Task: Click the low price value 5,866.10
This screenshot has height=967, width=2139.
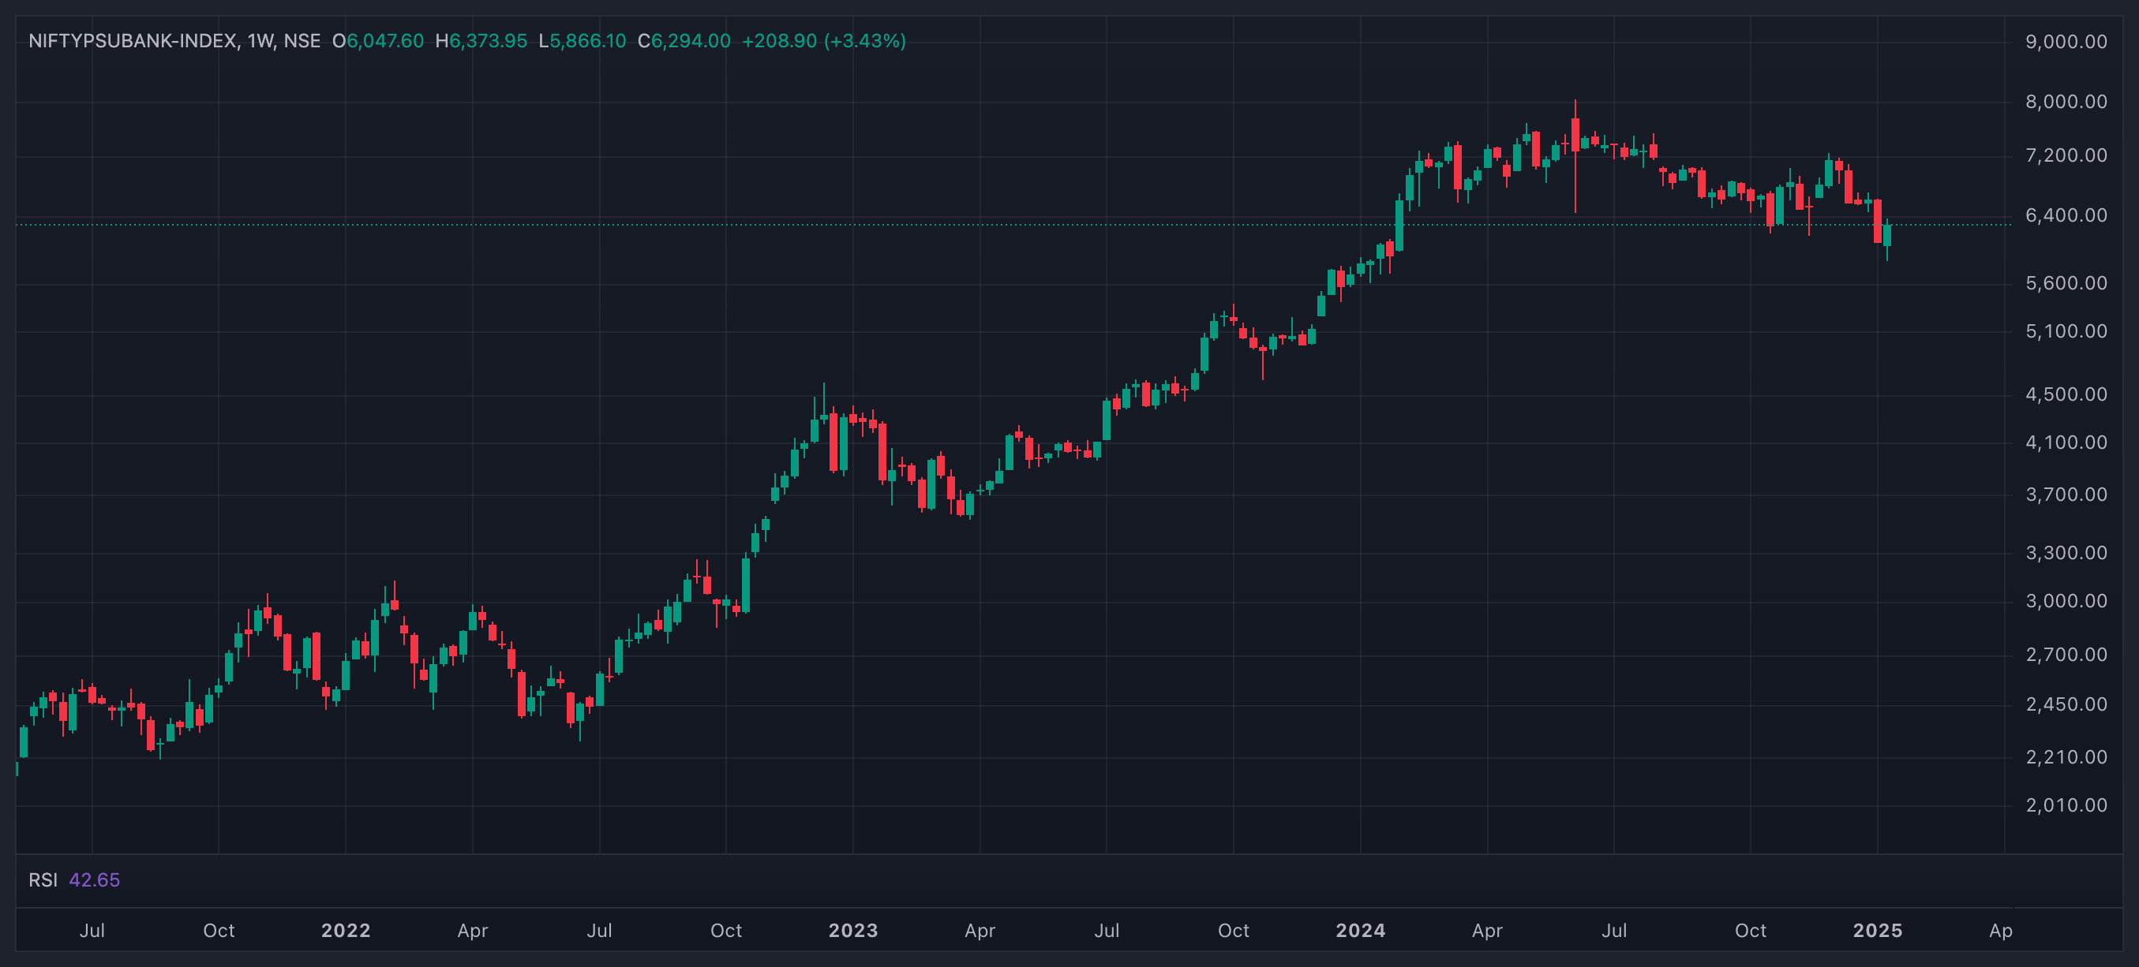Action: 588,41
